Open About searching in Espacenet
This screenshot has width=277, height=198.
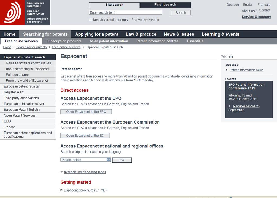(x=28, y=69)
